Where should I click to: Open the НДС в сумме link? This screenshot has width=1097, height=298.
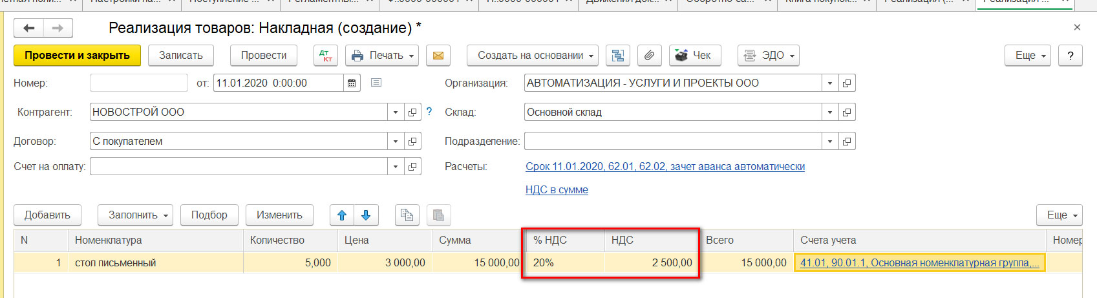tap(557, 189)
